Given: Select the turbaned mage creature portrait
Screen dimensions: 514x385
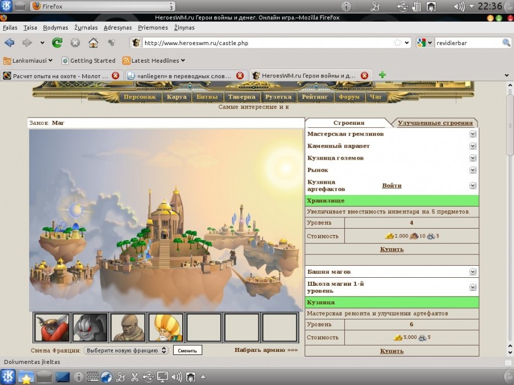Looking at the screenshot, I should [x=166, y=327].
